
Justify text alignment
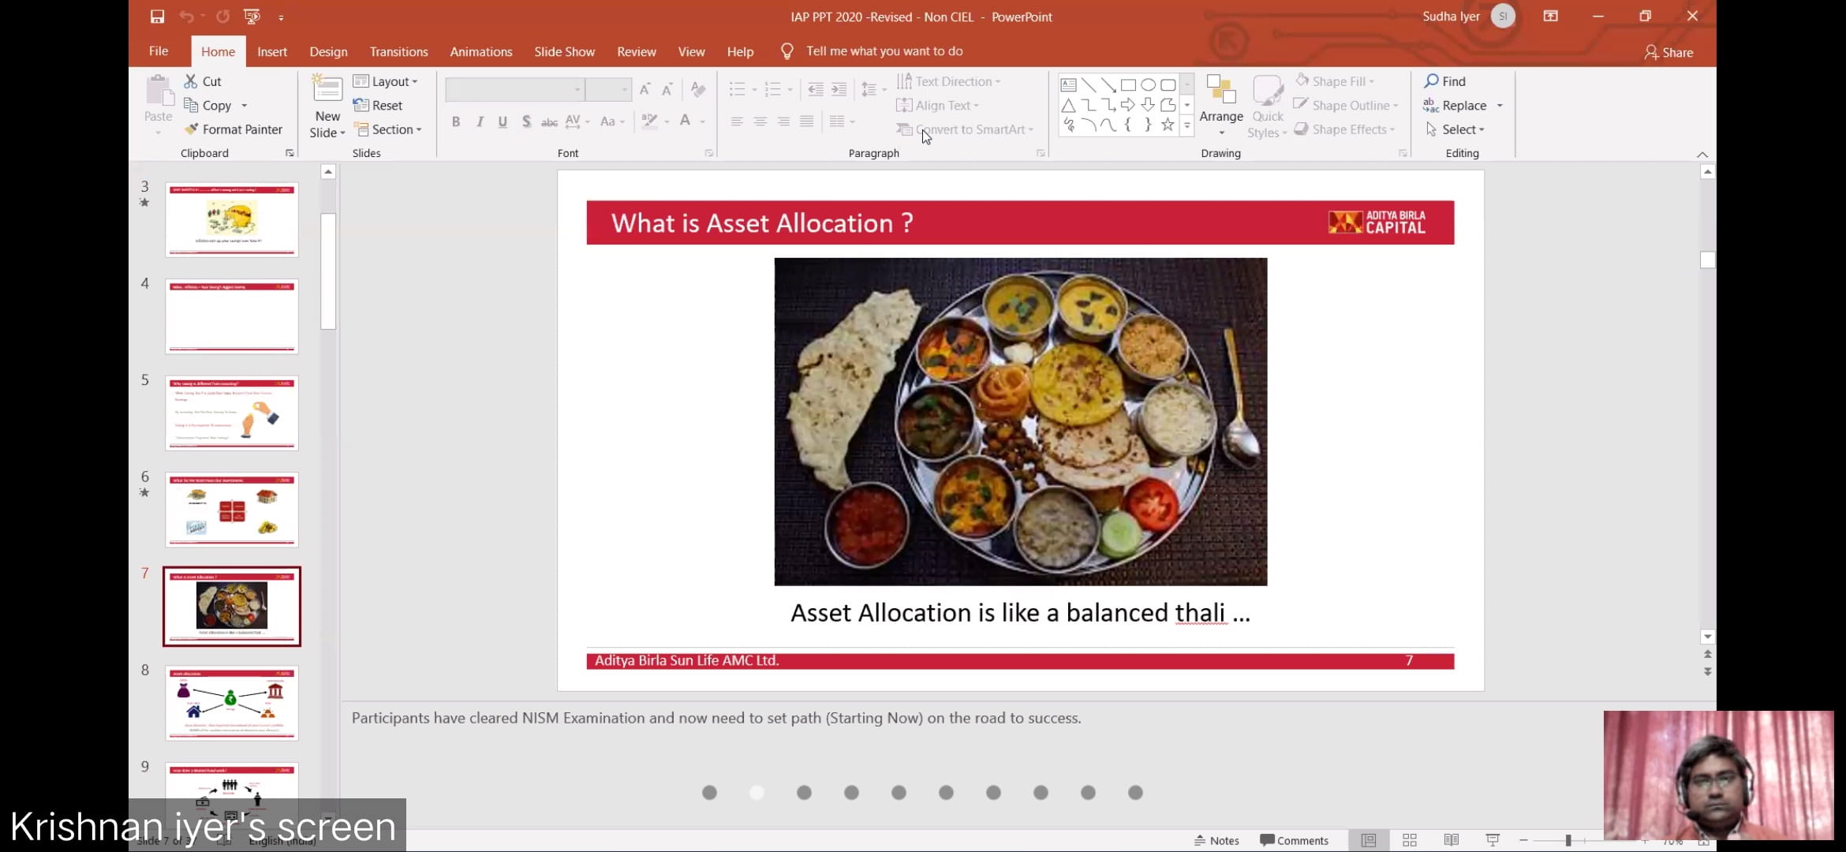point(806,121)
